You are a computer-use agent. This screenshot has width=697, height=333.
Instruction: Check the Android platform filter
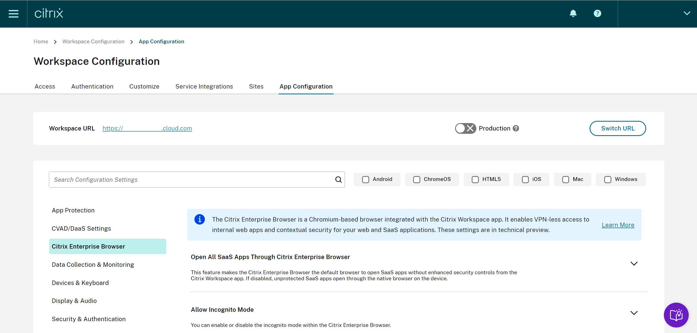(366, 180)
